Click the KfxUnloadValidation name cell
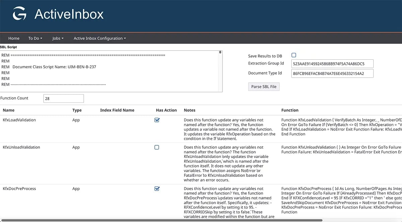This screenshot has height=222, width=402. click(x=21, y=147)
